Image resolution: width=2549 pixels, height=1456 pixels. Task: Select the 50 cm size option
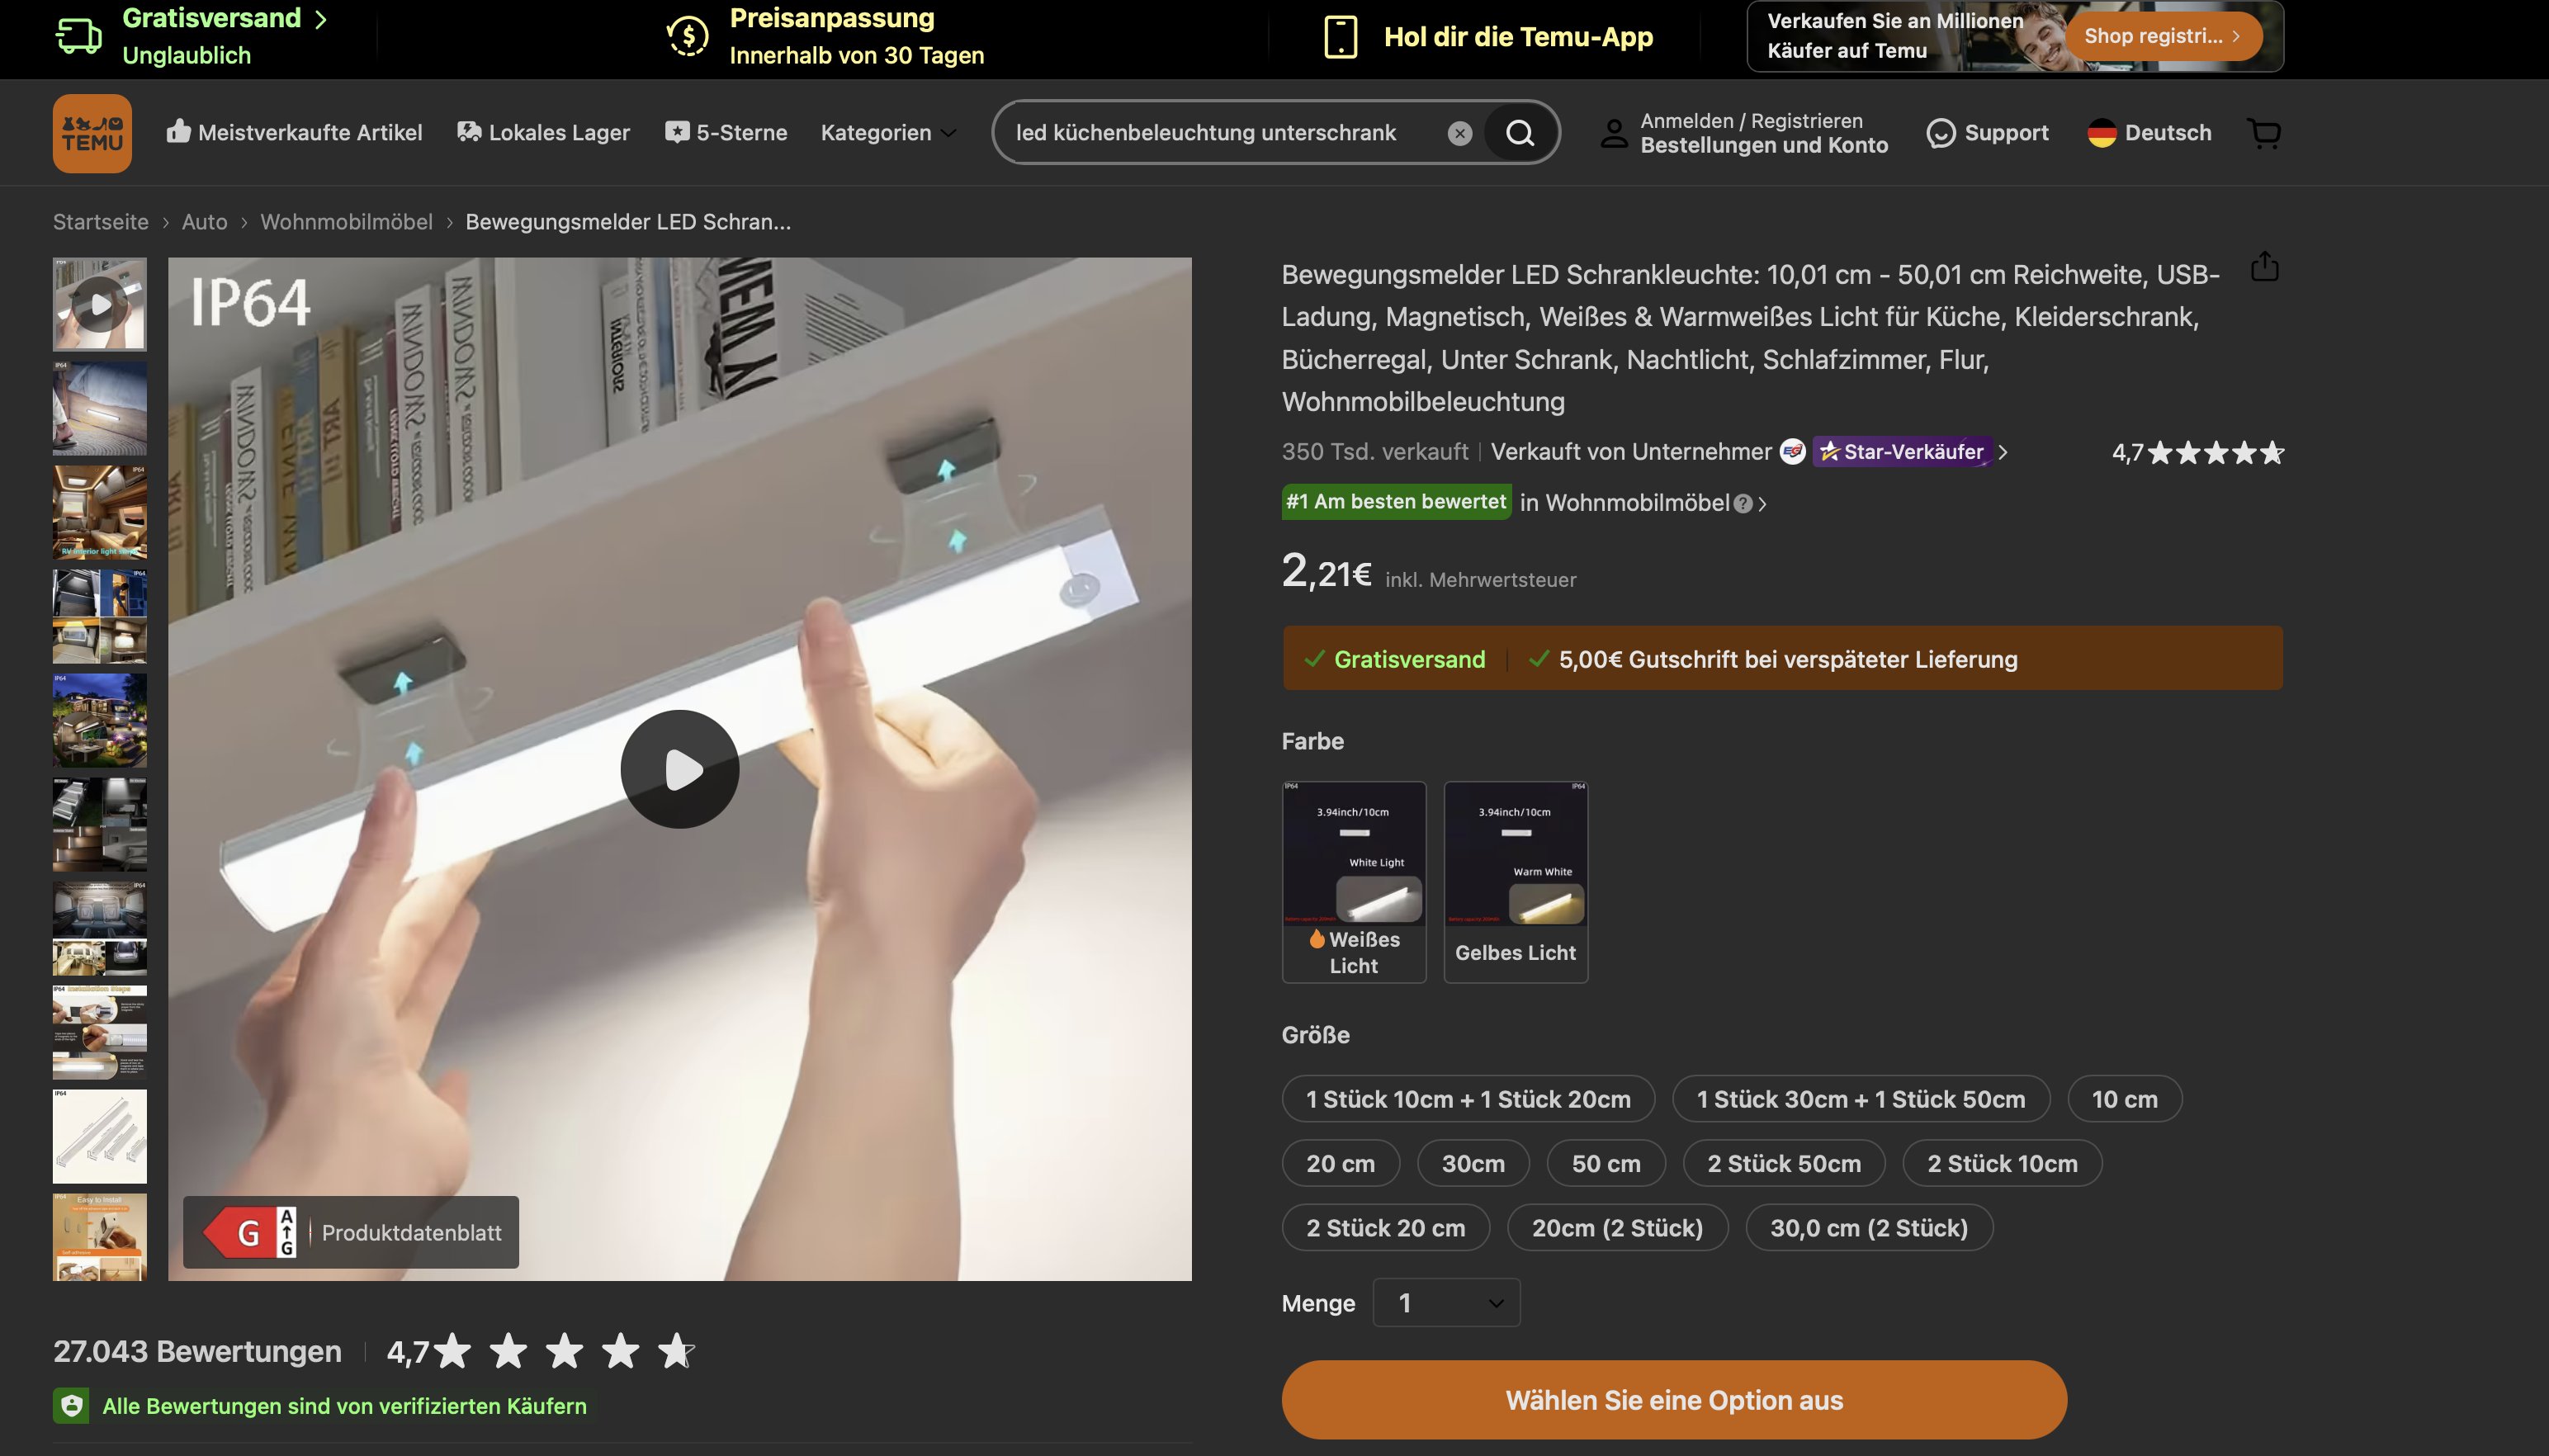click(x=1605, y=1163)
